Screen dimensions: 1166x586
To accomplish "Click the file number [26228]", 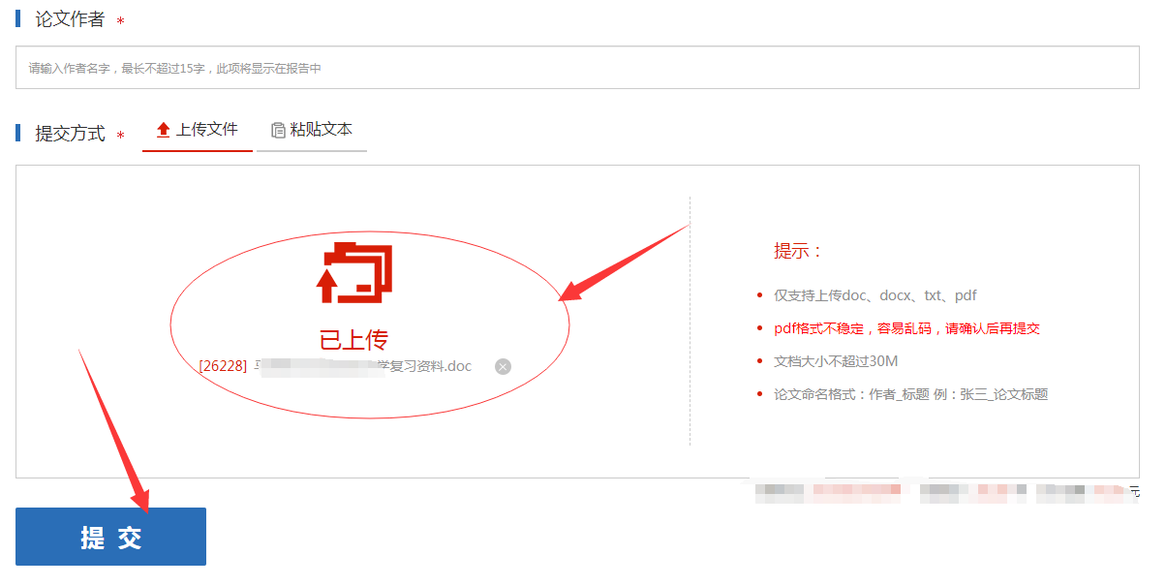I will click(x=224, y=366).
